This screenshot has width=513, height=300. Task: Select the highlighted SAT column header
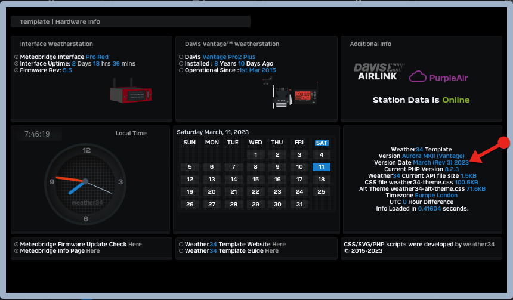click(322, 143)
